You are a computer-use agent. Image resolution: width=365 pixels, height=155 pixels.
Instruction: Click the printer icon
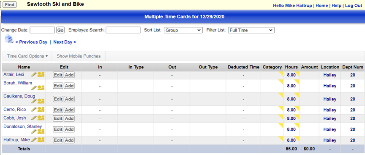tap(9, 39)
